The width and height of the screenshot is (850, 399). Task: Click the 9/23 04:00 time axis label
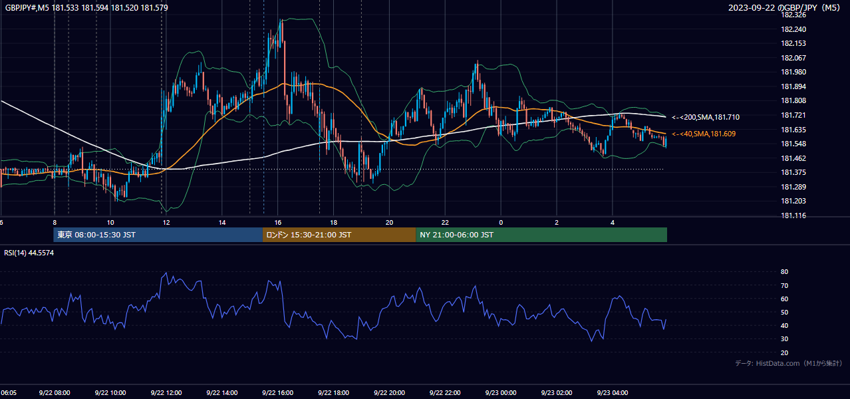[x=613, y=392]
